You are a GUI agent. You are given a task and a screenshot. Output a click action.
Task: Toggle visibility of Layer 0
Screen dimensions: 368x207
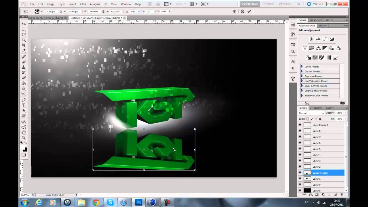(300, 191)
